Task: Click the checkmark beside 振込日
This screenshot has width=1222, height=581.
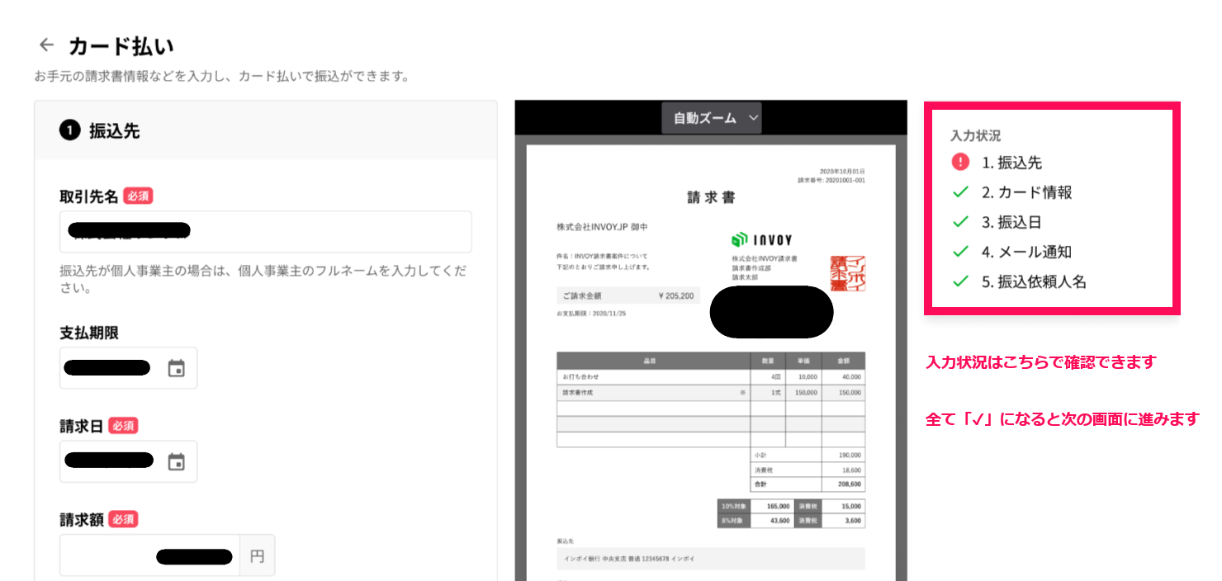Action: 960,222
